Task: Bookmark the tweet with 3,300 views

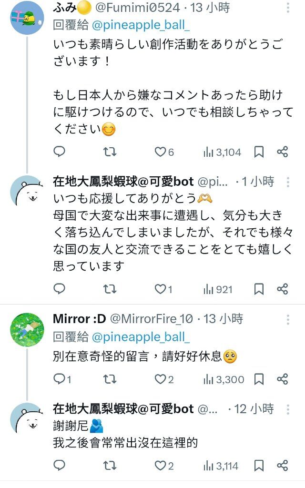Action: [259, 379]
